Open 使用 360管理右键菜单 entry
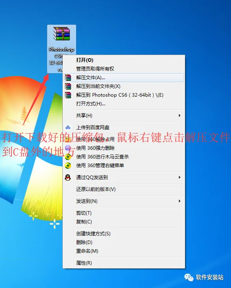 [x=124, y=166]
